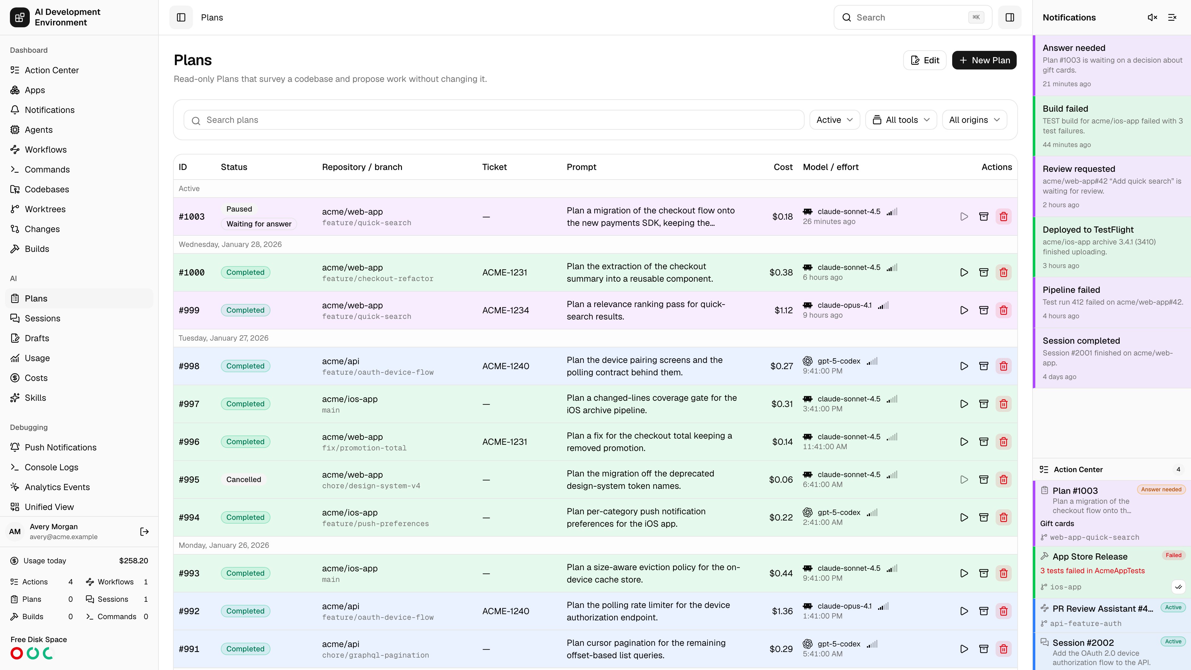The image size is (1191, 670).
Task: Run plan #991 play icon
Action: point(964,649)
